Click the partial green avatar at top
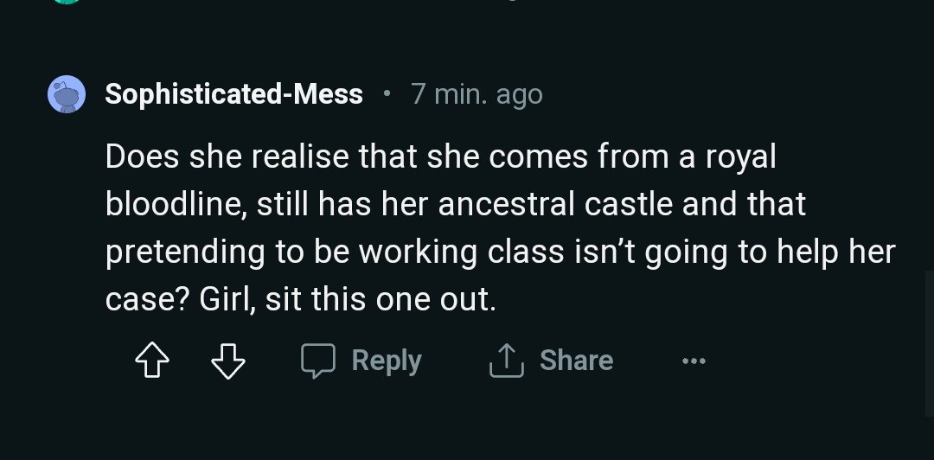934x460 pixels. click(x=67, y=3)
